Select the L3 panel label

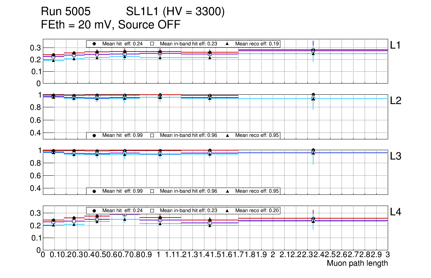396,156
